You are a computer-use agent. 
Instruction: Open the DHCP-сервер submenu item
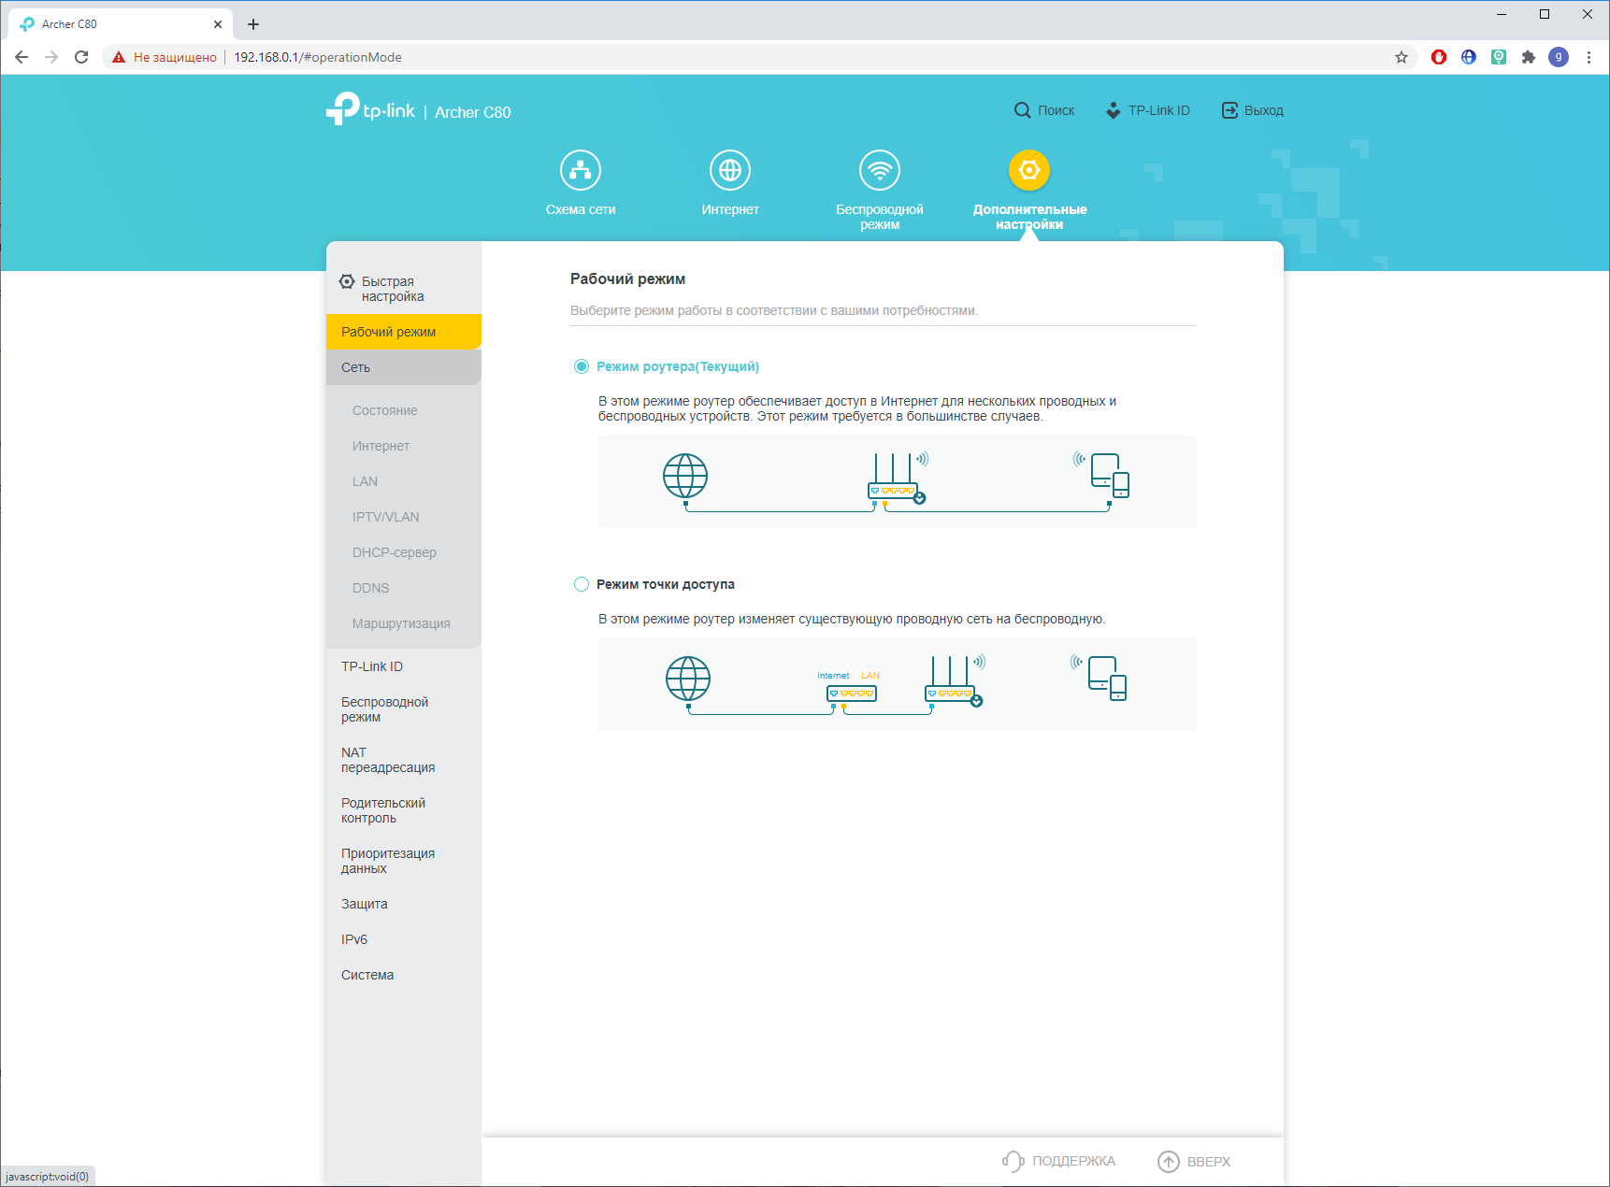[394, 552]
